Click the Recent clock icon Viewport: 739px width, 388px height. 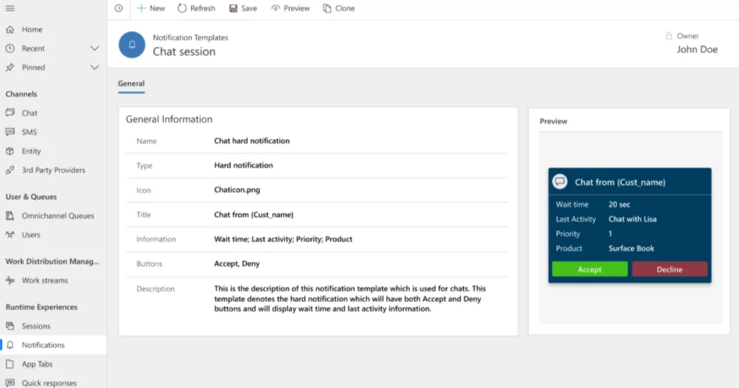click(10, 48)
